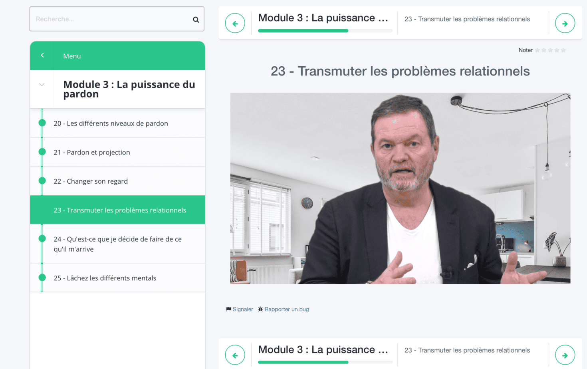Click the search magnifier icon

tap(196, 20)
